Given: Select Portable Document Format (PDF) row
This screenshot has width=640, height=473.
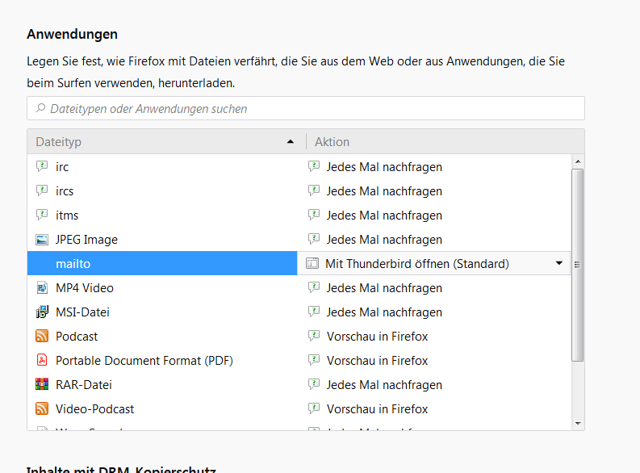Looking at the screenshot, I should [x=299, y=360].
